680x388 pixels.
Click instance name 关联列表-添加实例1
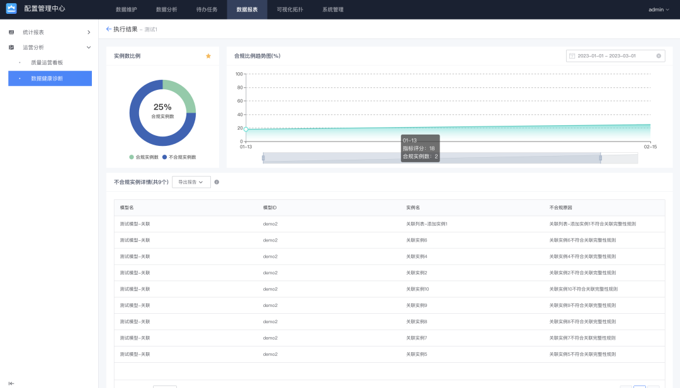tap(427, 224)
